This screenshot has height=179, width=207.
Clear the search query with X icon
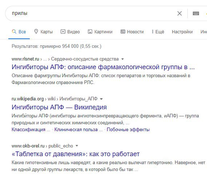coord(179,13)
